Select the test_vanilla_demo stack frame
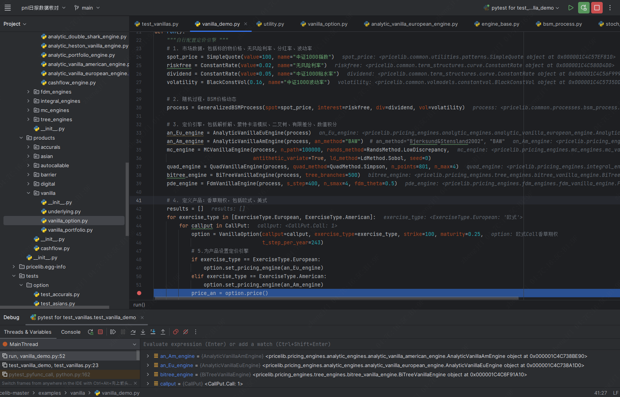The height and width of the screenshot is (397, 620). [69, 365]
